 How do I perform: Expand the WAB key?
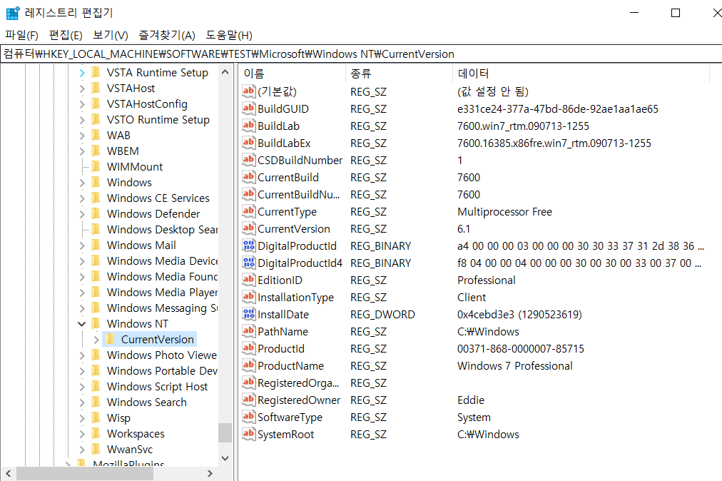coord(82,136)
